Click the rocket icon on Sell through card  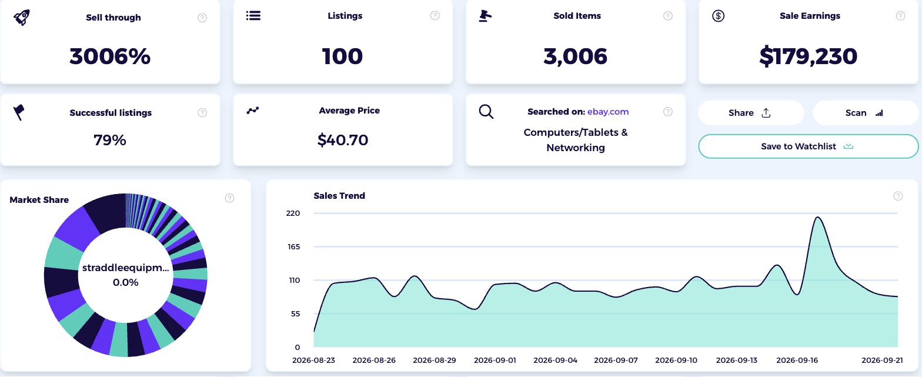pyautogui.click(x=22, y=17)
